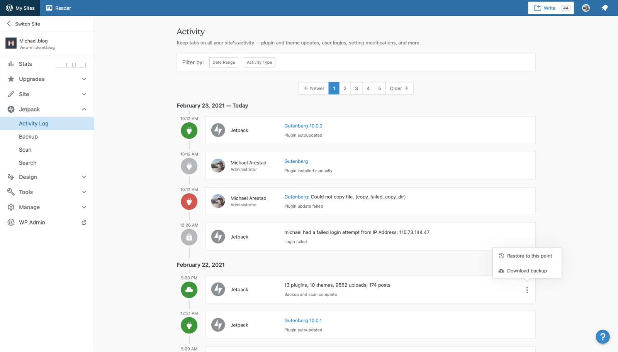Go to page 4 of activity
The image size is (618, 352).
click(368, 88)
